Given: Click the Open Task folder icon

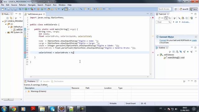Looking at the screenshot, I should click(52, 9).
